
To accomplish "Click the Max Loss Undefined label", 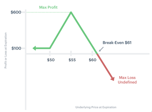I will 127,80.
